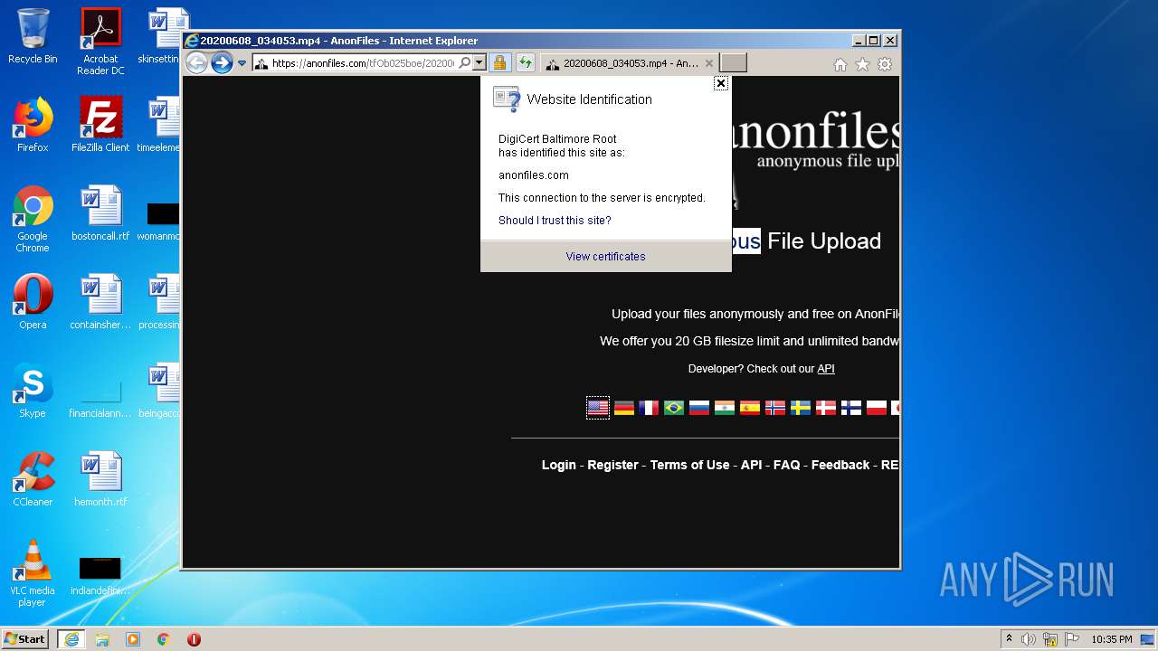Open the Home page icon
1158x651 pixels.
tap(840, 64)
